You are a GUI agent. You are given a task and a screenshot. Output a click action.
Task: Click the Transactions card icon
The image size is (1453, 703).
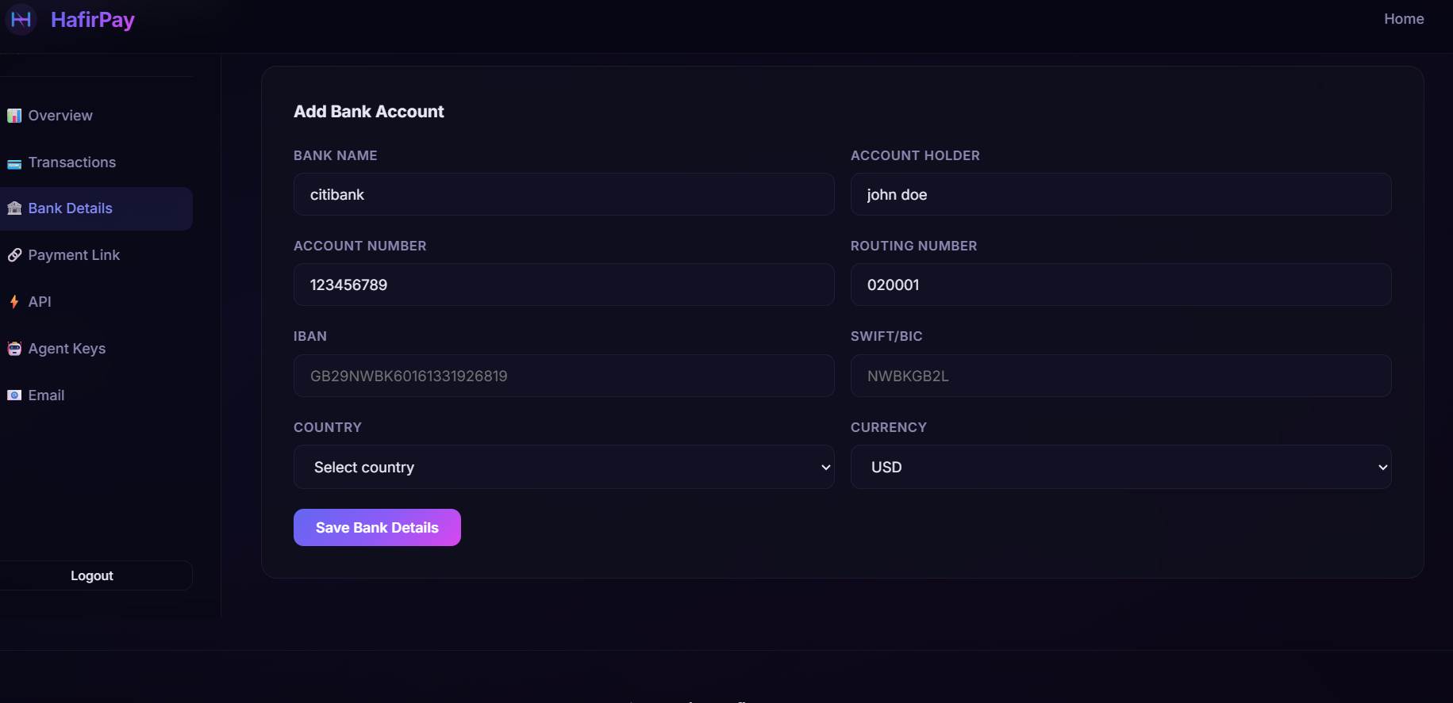click(x=14, y=163)
